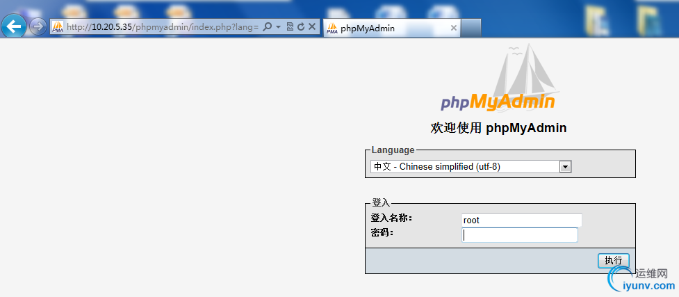Go back with the browser back arrow
This screenshot has height=297, width=679.
(x=14, y=27)
